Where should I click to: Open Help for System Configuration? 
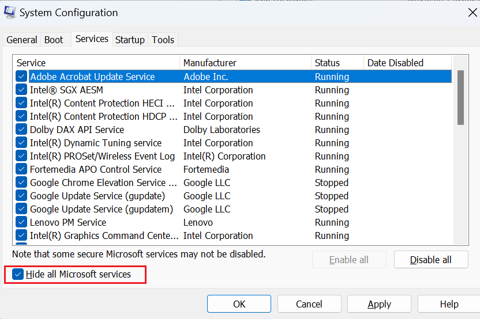coord(449,303)
